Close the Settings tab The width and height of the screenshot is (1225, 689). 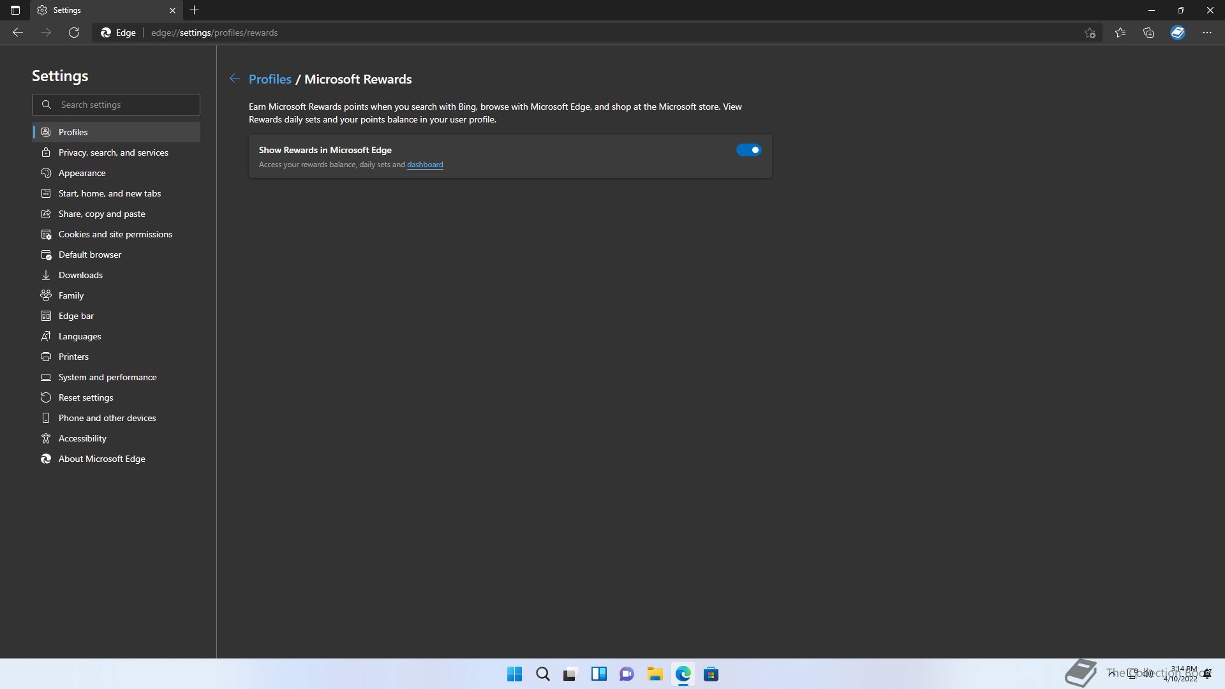point(172,10)
